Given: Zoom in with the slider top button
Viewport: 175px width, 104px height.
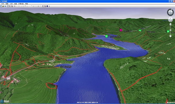Looking at the screenshot, I should click(x=170, y=24).
